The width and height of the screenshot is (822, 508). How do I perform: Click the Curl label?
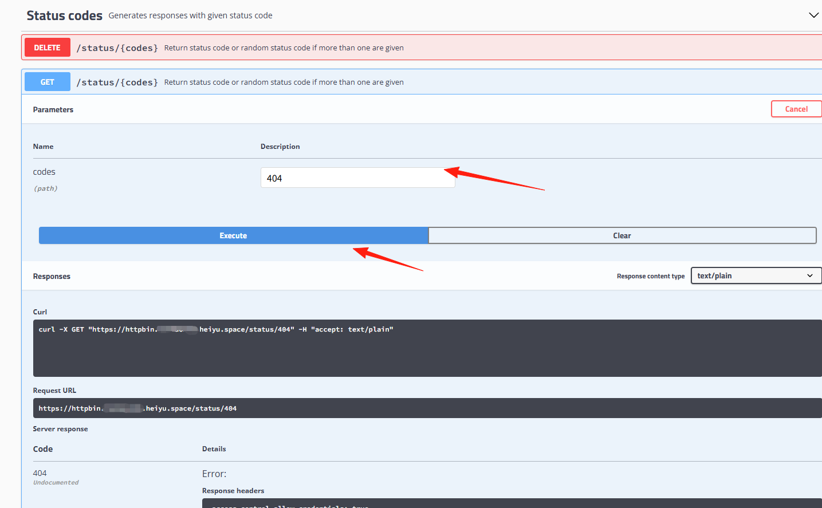coord(40,312)
